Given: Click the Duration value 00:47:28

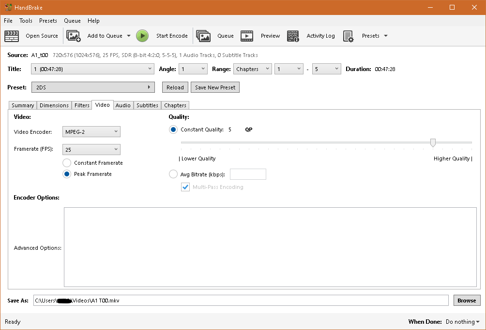Looking at the screenshot, I should pyautogui.click(x=385, y=69).
